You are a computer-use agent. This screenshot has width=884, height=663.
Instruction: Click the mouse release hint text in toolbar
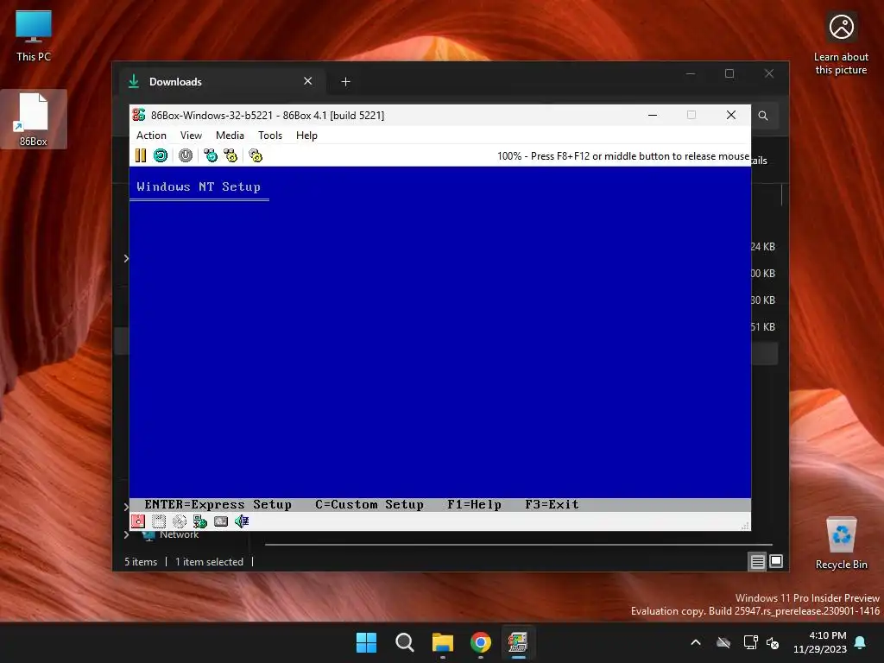(x=623, y=156)
